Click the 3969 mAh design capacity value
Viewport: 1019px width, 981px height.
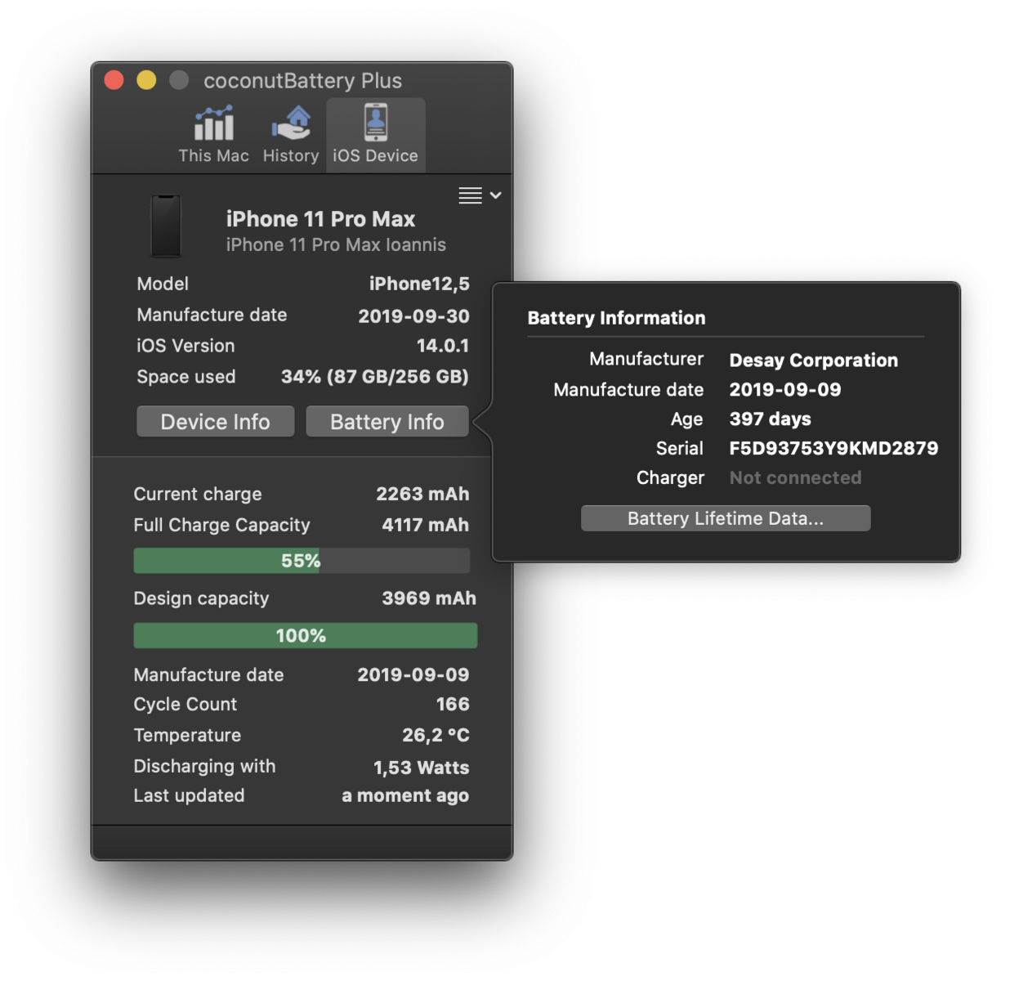point(429,598)
